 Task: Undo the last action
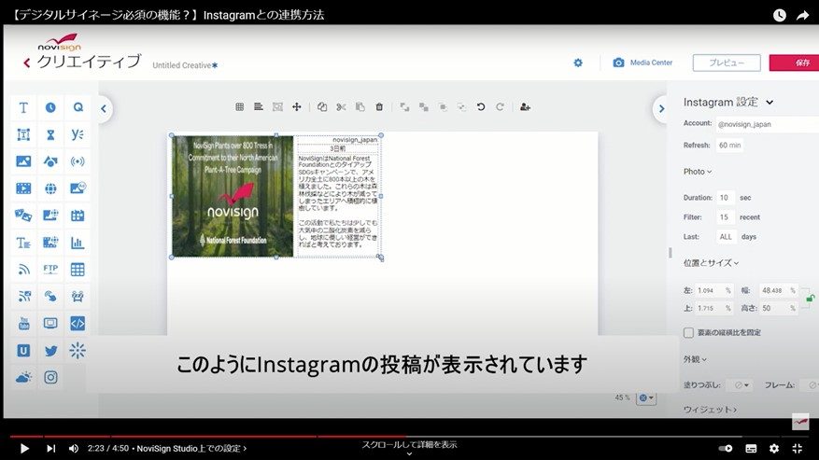[x=481, y=106]
